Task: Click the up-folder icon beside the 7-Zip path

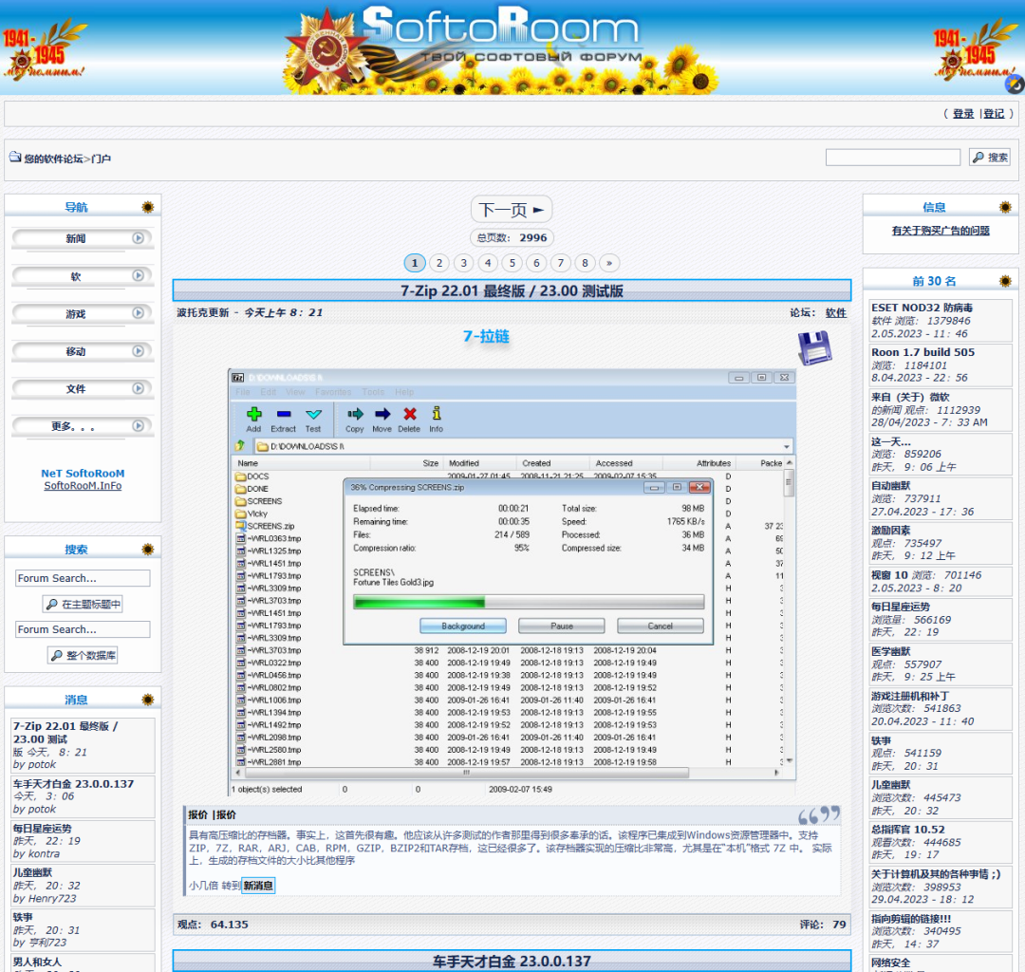Action: tap(240, 446)
